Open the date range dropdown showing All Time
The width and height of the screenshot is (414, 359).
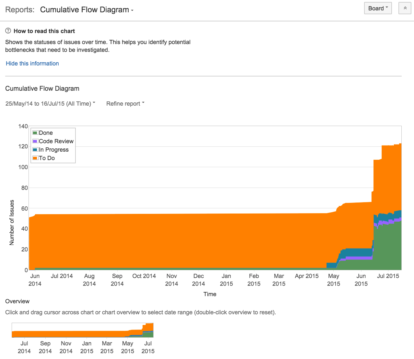(x=50, y=103)
